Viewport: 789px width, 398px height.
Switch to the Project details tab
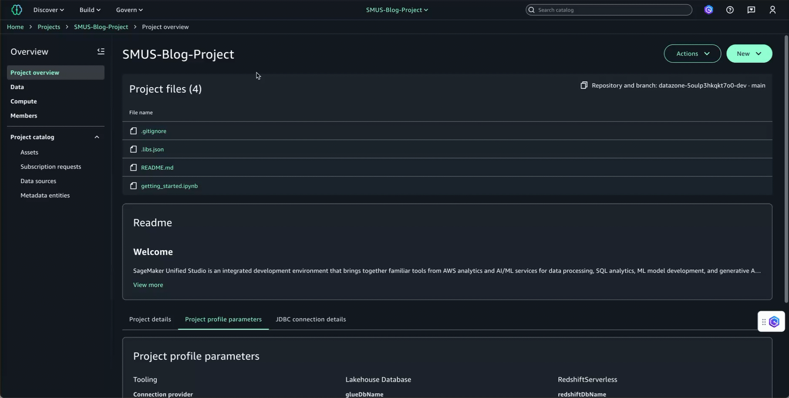pos(150,319)
